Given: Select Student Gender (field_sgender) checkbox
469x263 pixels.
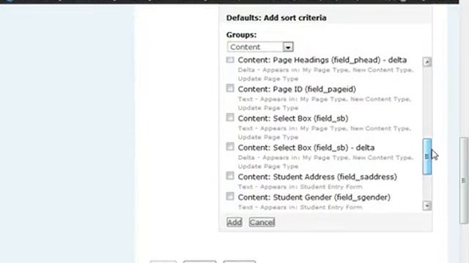Looking at the screenshot, I should [x=230, y=196].
